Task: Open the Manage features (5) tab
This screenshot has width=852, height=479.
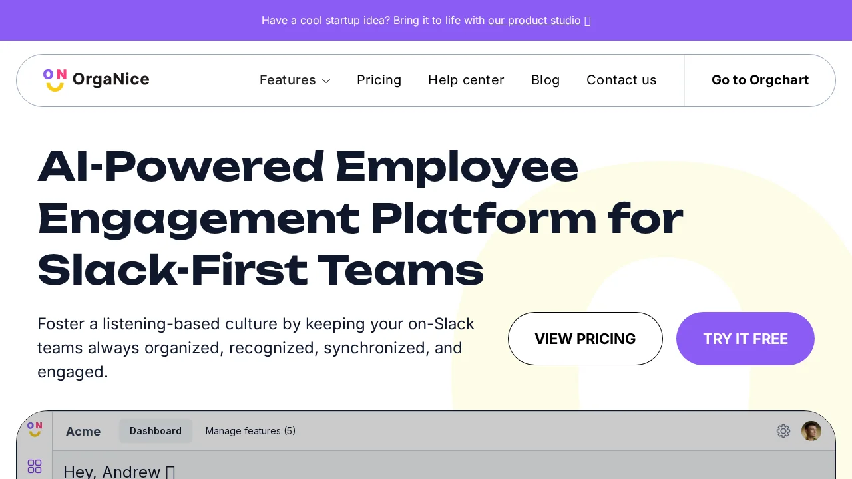Action: 250,431
